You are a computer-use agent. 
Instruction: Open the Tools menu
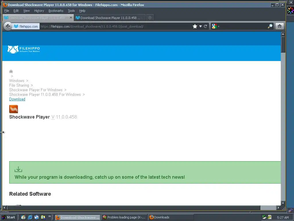[71, 11]
